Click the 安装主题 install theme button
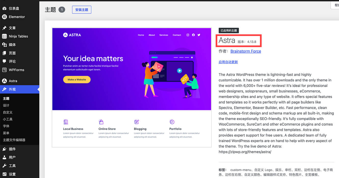The image size is (339, 178). tap(82, 10)
